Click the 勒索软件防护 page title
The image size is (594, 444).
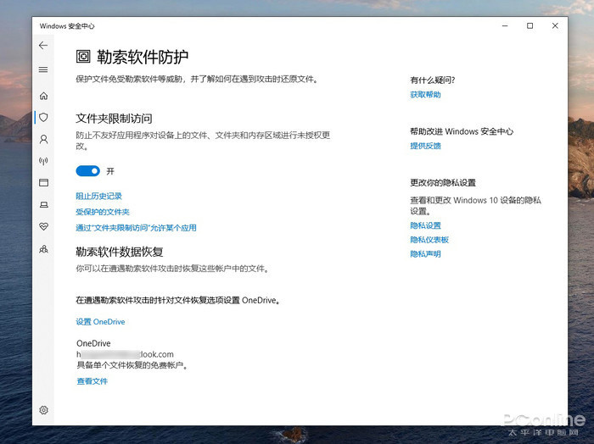[143, 57]
